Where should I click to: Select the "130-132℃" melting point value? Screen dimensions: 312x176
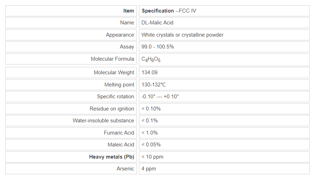click(x=154, y=85)
